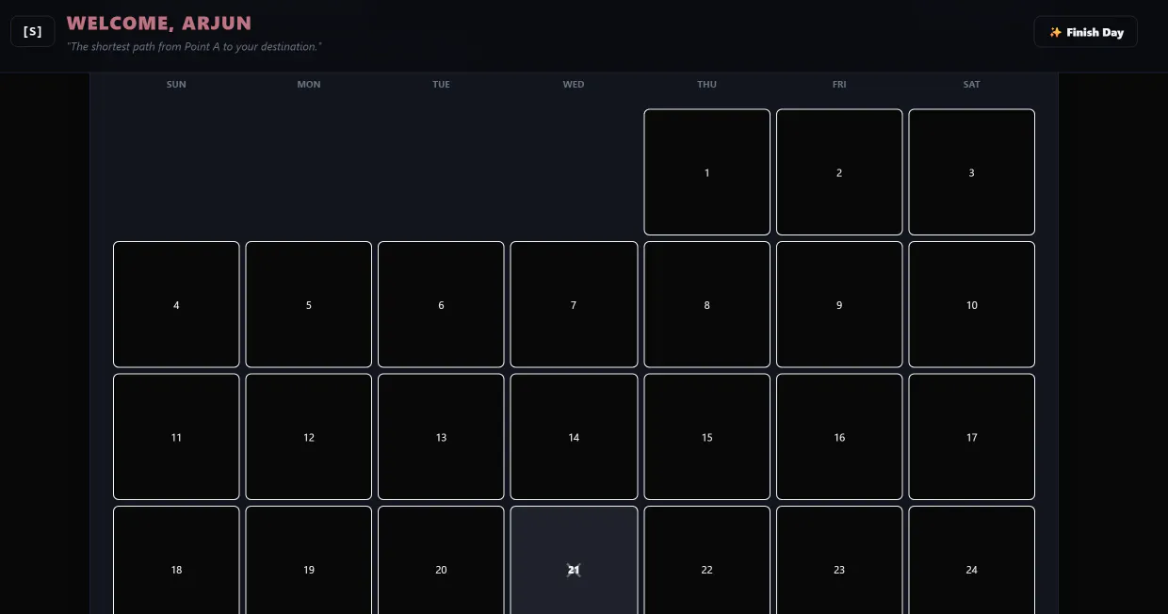Open day 23 calendar cell
Image resolution: width=1168 pixels, height=614 pixels.
coord(839,560)
